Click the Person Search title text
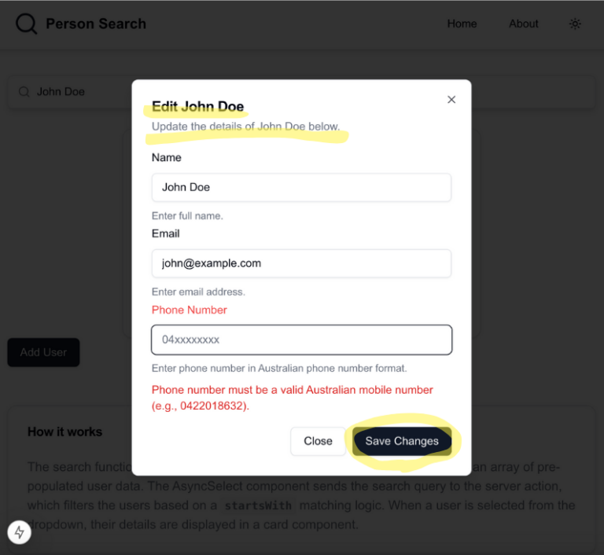The height and width of the screenshot is (555, 604). (x=96, y=24)
